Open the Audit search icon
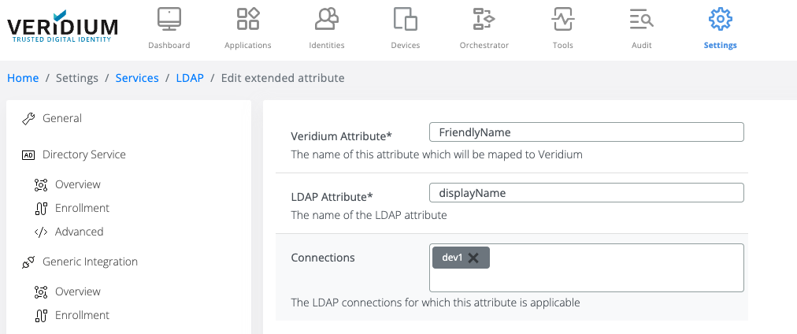Image resolution: width=797 pixels, height=334 pixels. pyautogui.click(x=641, y=18)
